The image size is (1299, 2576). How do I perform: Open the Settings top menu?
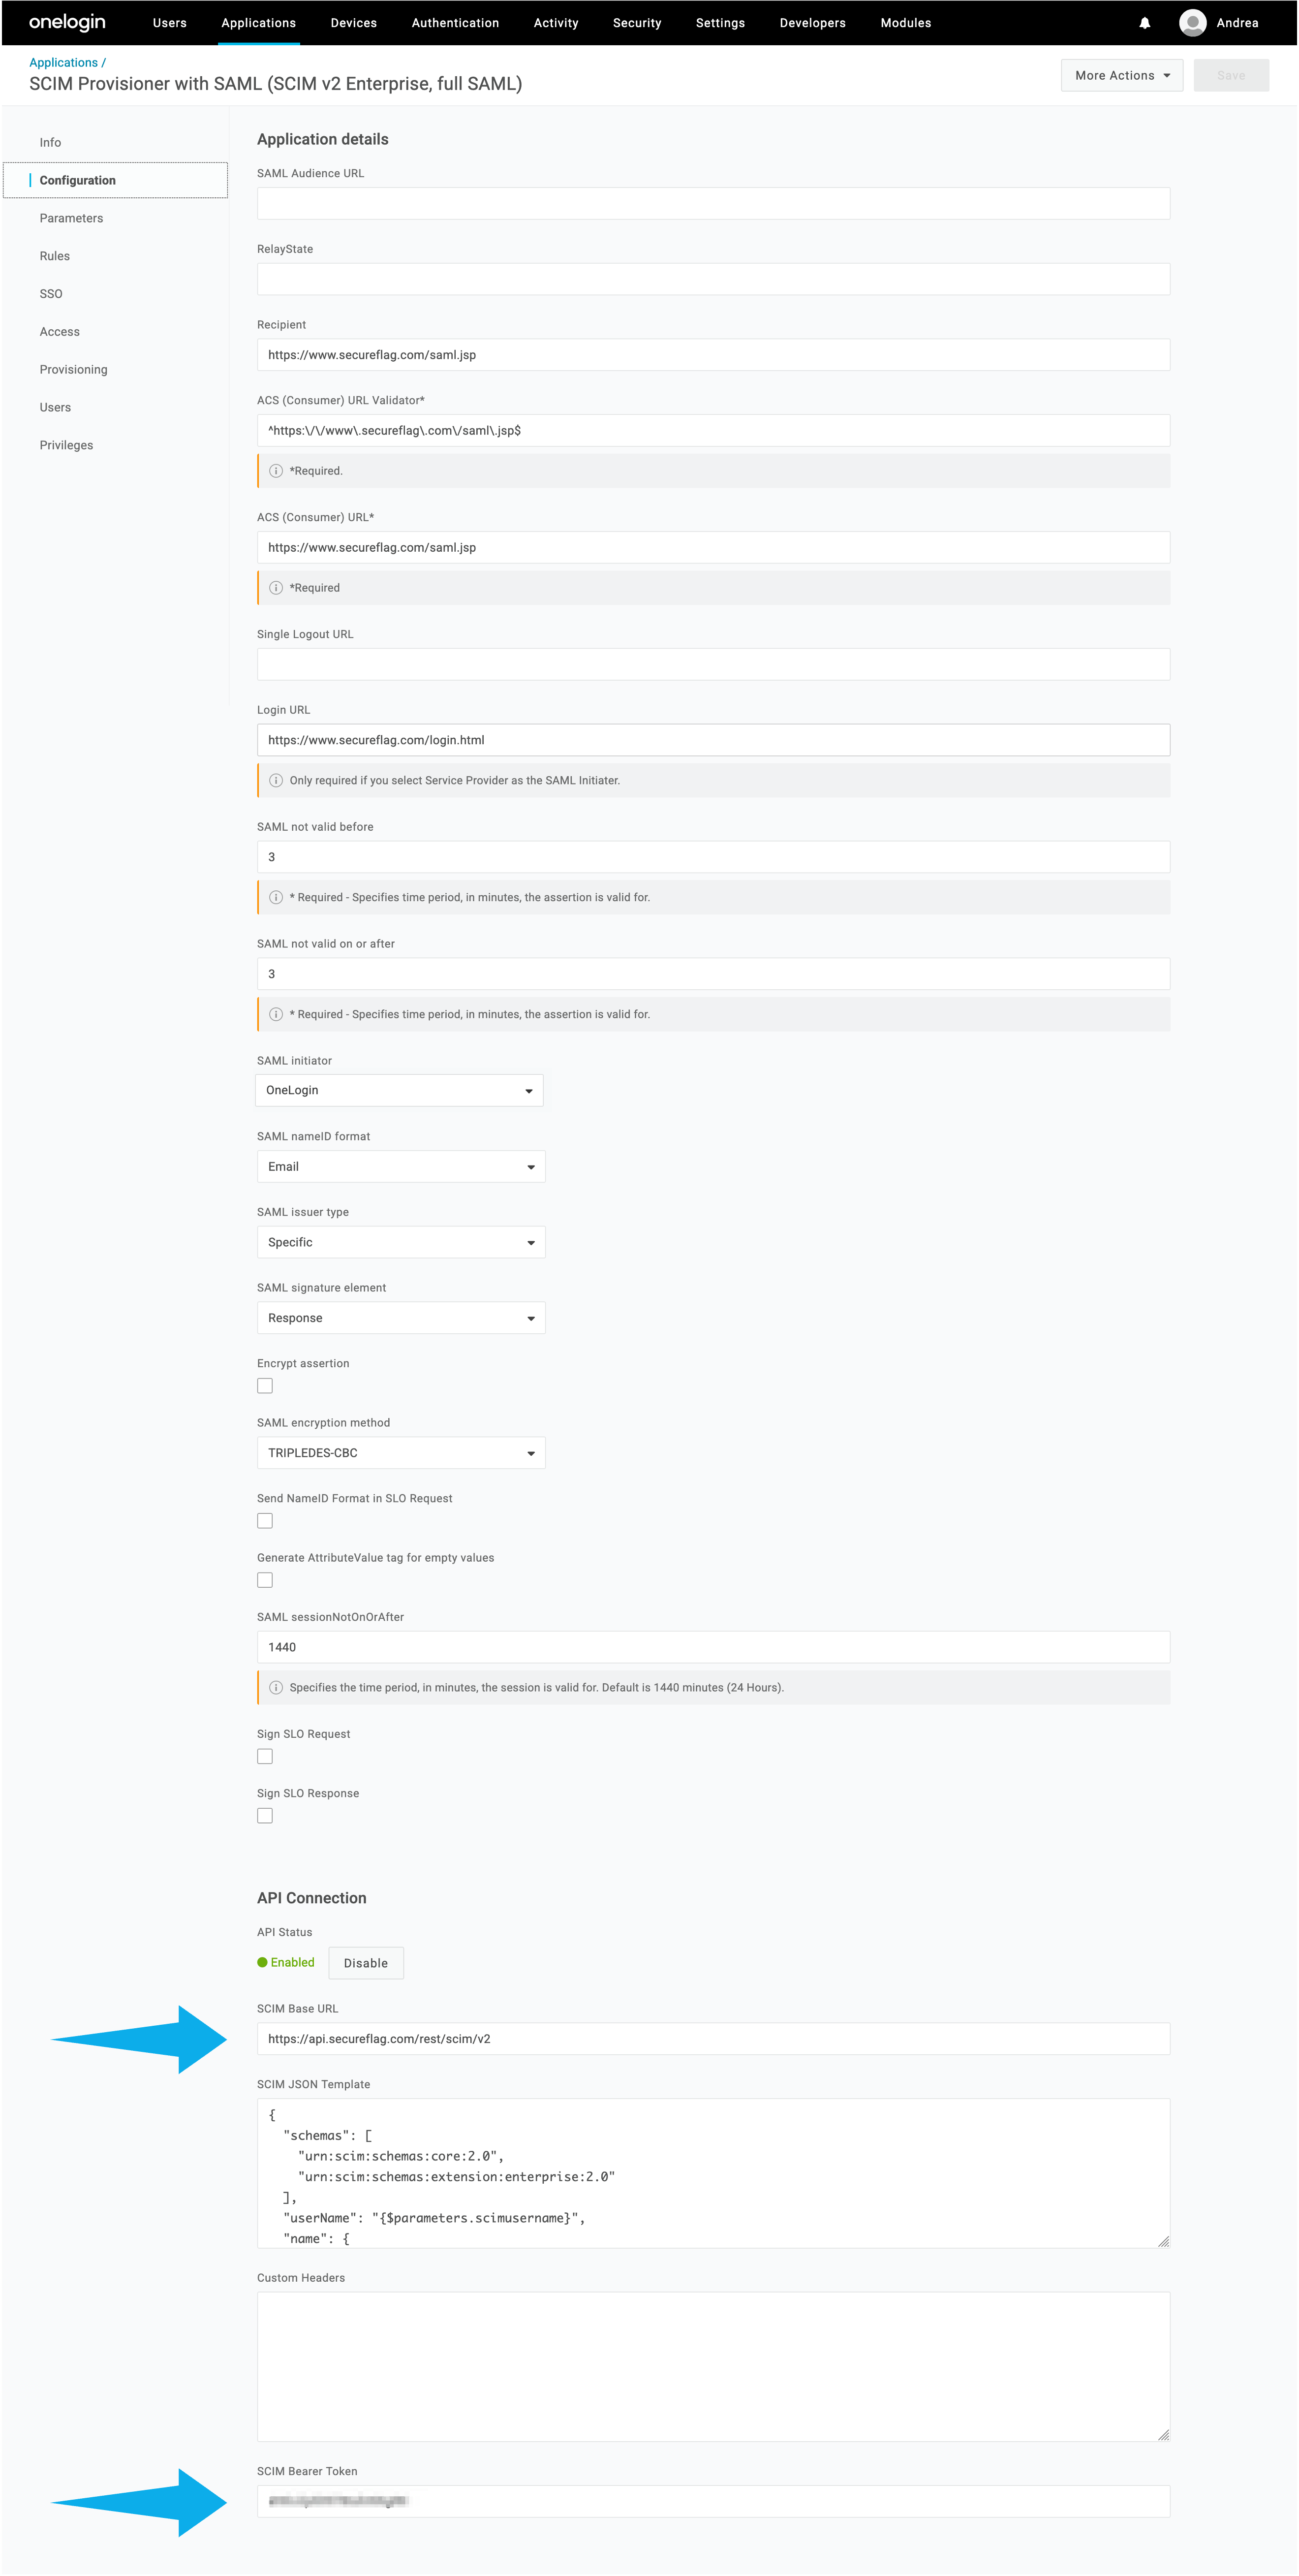click(x=720, y=23)
